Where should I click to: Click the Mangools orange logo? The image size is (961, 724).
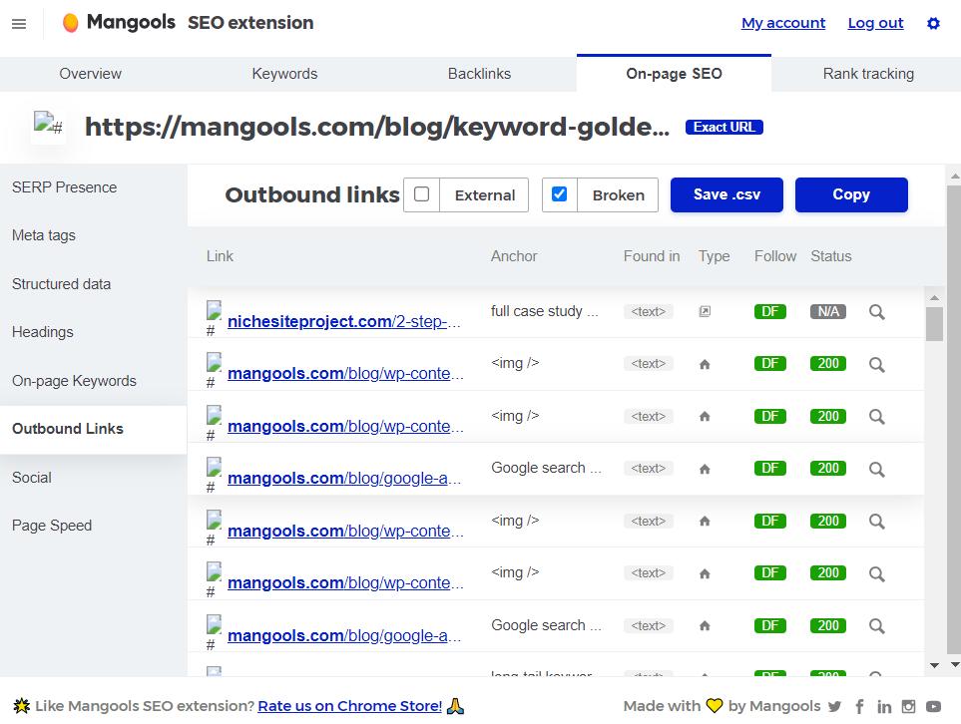point(71,23)
